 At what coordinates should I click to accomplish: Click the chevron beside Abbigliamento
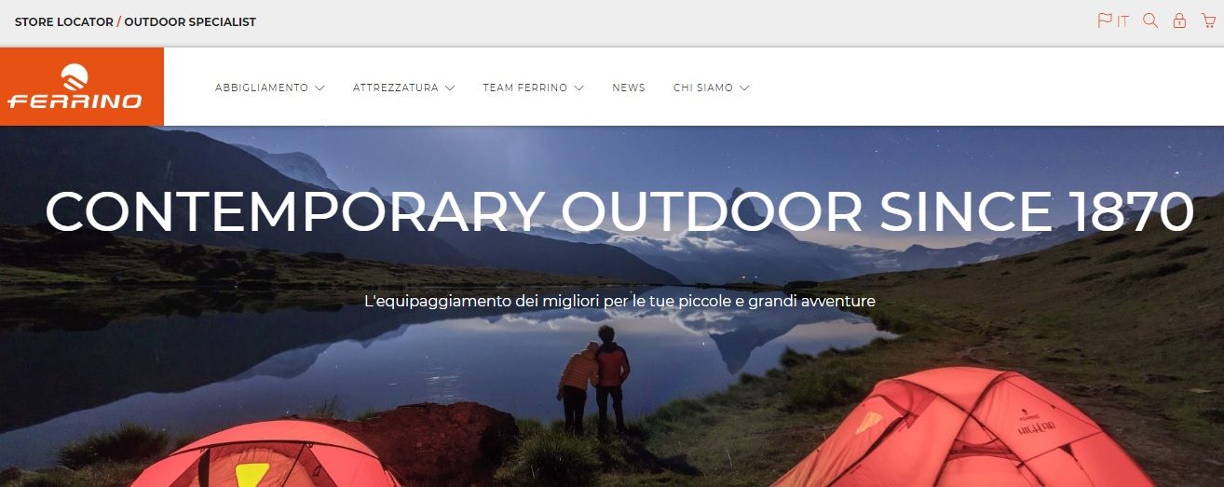320,88
